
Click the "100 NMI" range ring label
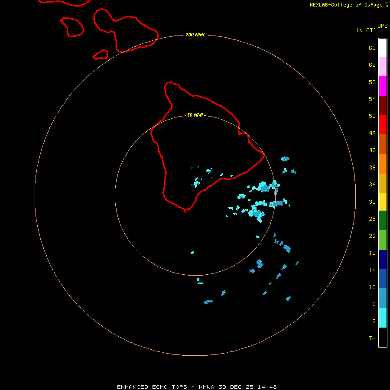195,35
